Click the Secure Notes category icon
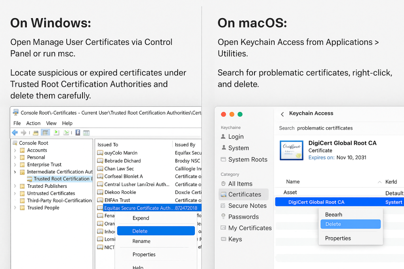 click(223, 206)
